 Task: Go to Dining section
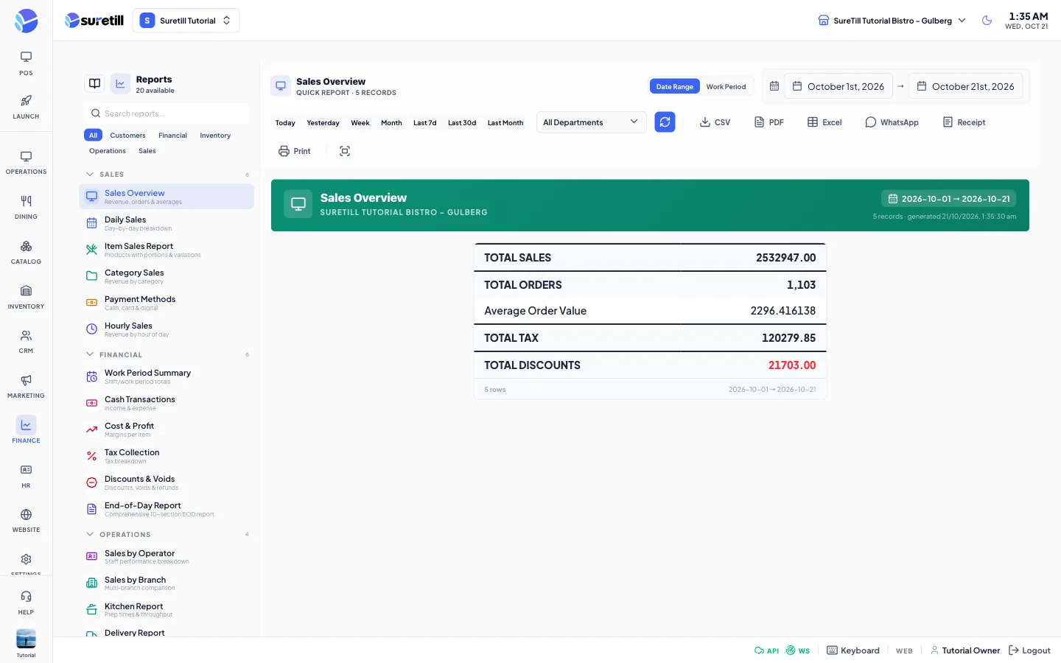26,207
